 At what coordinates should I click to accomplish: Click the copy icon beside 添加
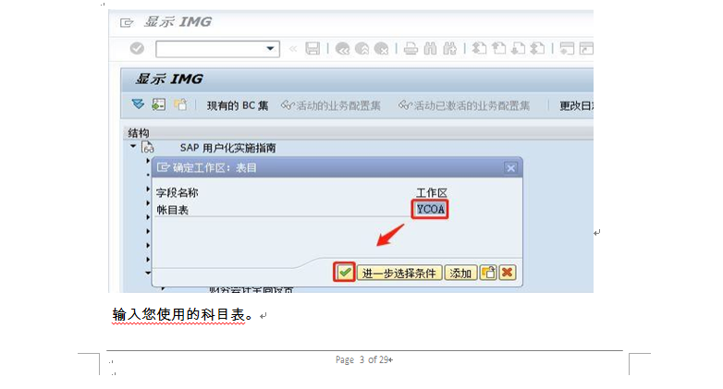[488, 273]
